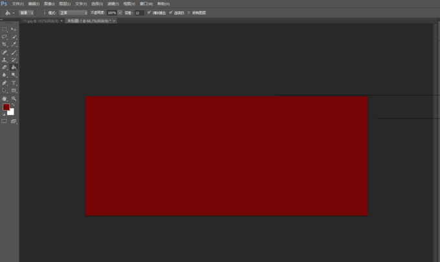Select the Move tool

14,30
